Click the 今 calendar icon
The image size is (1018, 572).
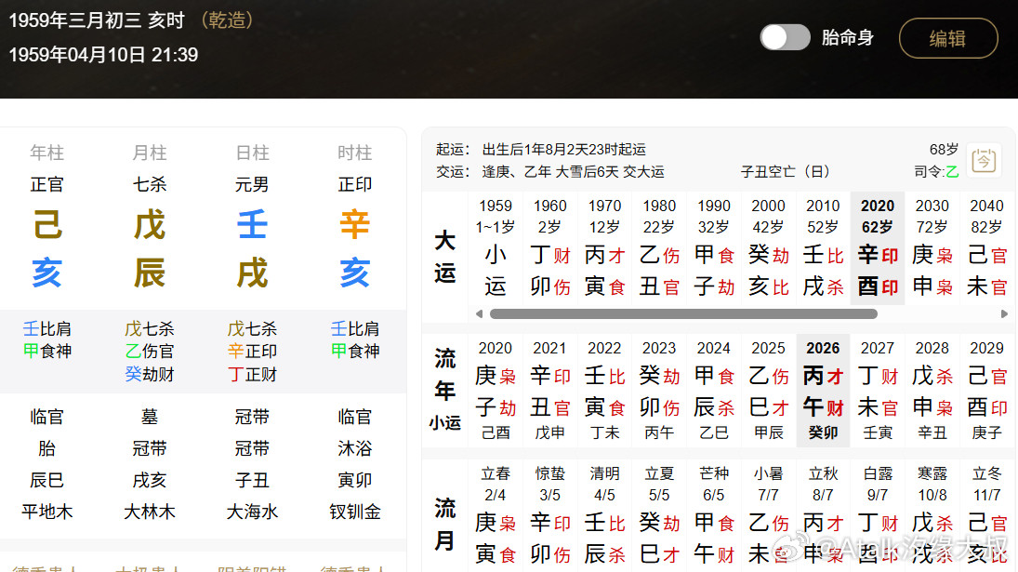[983, 159]
